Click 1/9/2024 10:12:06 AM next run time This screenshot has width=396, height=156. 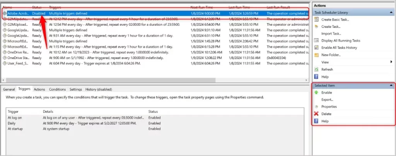point(207,52)
